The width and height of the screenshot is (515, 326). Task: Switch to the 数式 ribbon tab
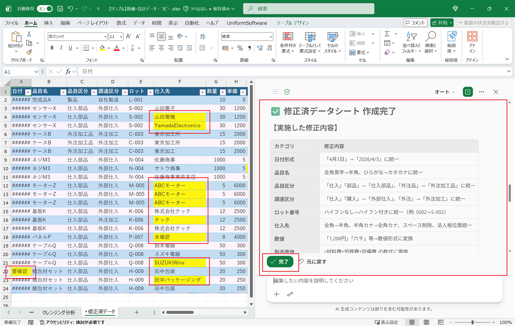tap(121, 23)
